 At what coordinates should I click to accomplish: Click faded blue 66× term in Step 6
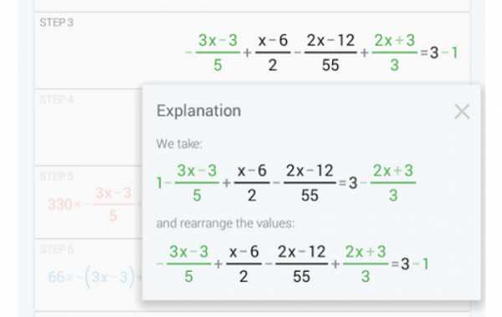[60, 277]
